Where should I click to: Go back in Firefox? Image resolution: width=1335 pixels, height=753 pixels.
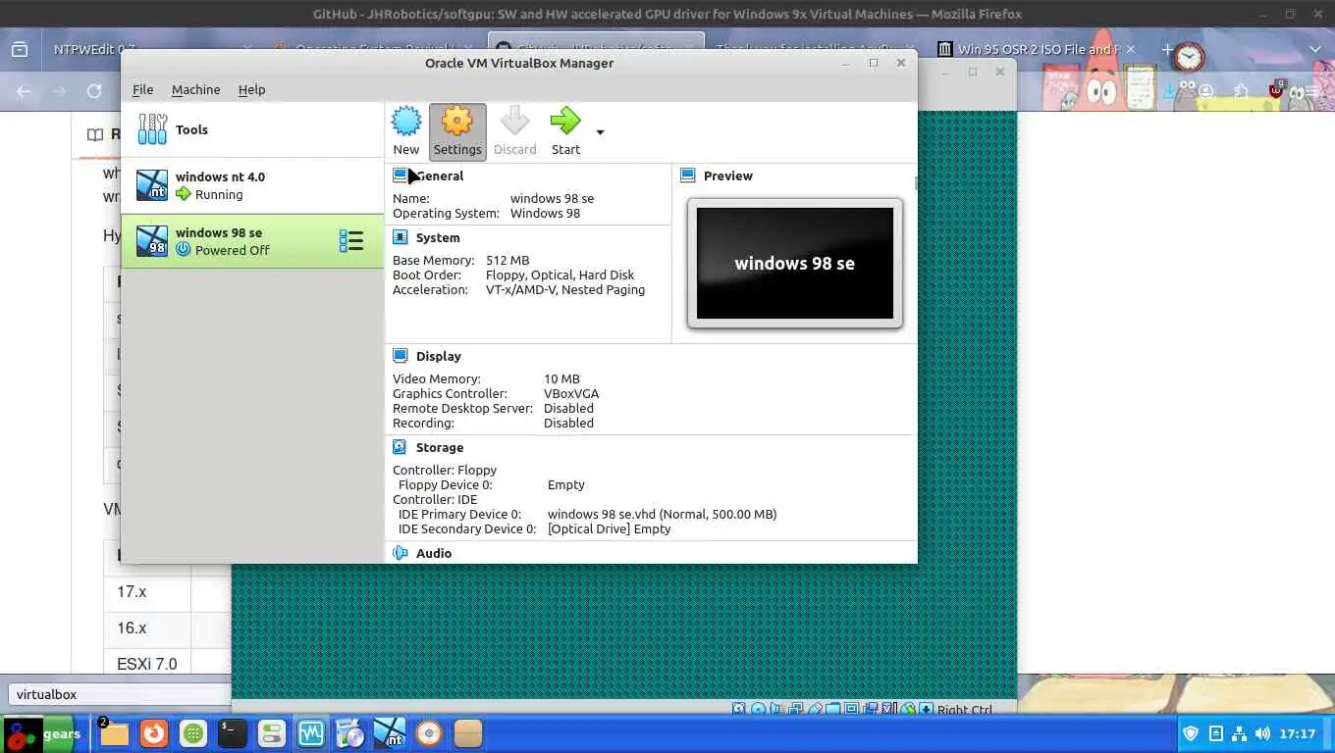24,91
